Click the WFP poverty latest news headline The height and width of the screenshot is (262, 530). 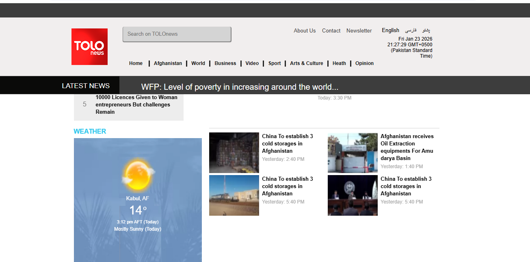click(x=240, y=87)
